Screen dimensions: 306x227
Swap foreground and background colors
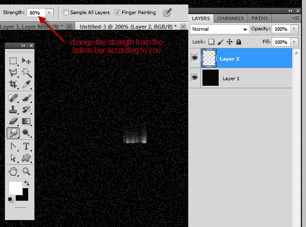coord(27,183)
